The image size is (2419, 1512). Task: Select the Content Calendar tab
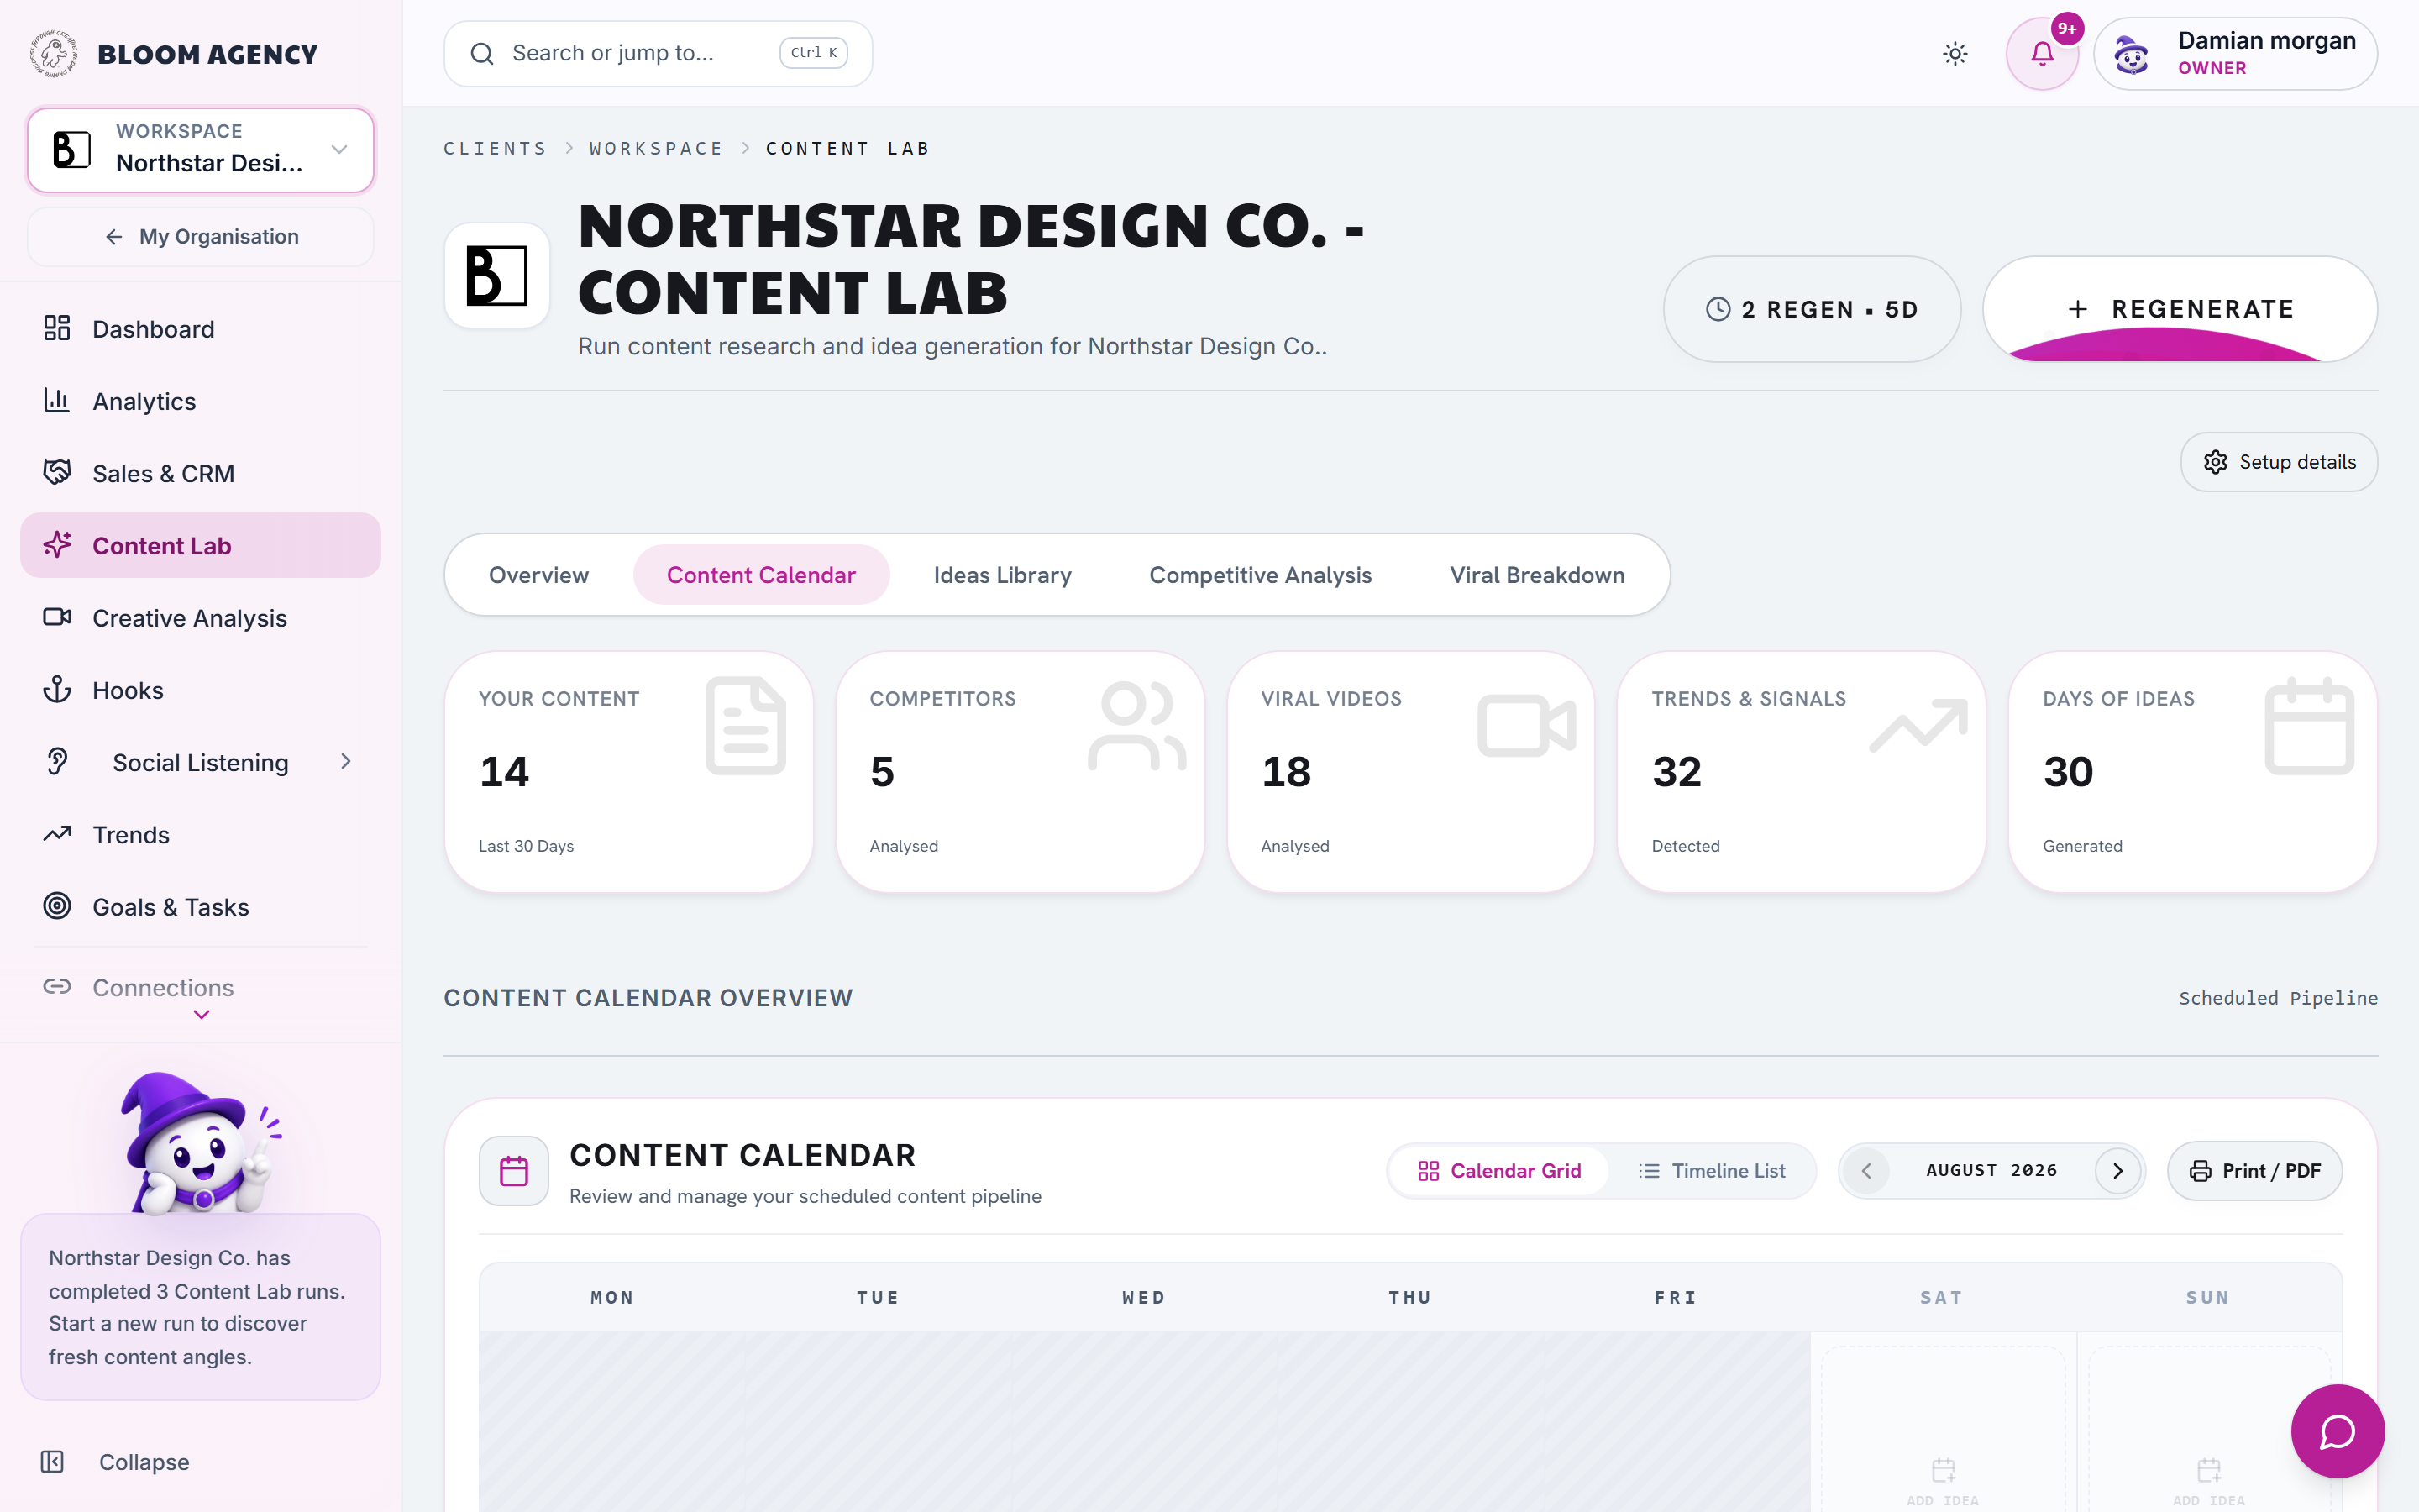click(761, 575)
